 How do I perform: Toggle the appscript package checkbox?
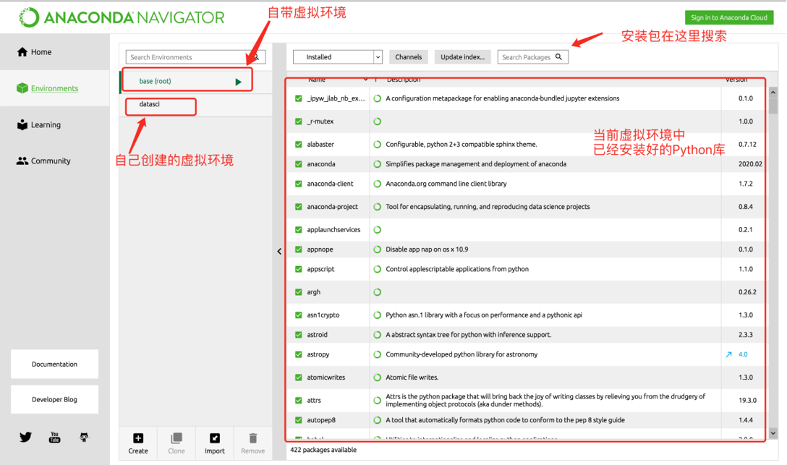299,269
